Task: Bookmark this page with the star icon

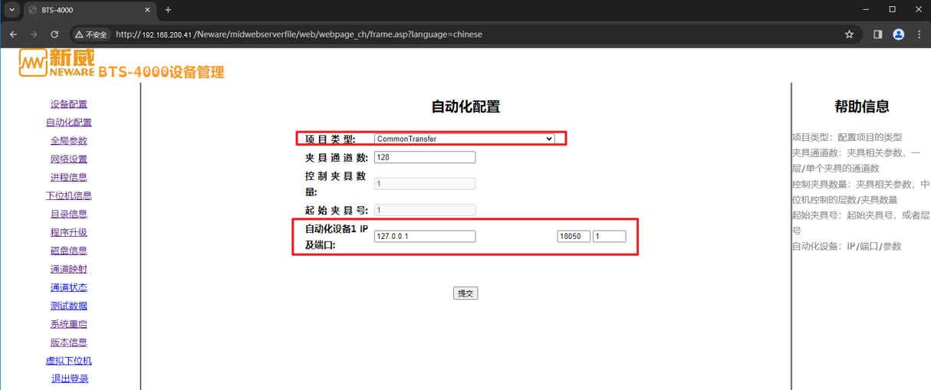Action: (849, 34)
